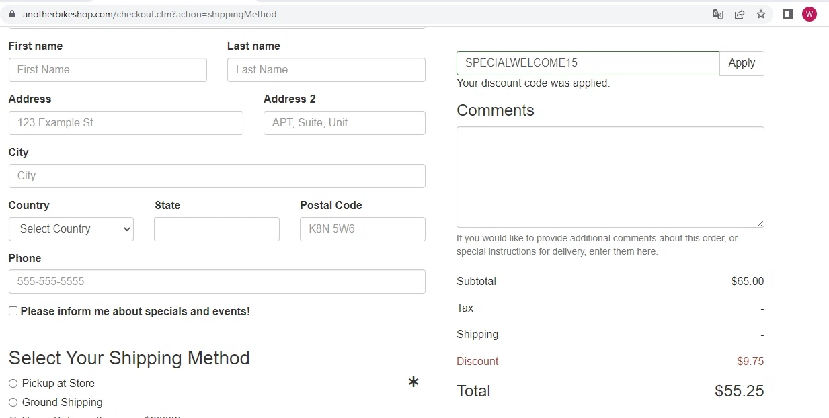Click the 'First name' label
Viewport: 829px width, 418px height.
(x=36, y=46)
